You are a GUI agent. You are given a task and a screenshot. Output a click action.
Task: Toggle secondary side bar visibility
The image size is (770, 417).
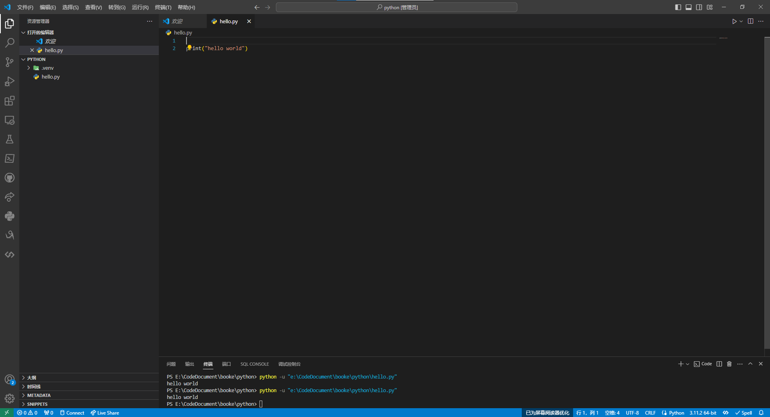pyautogui.click(x=699, y=7)
